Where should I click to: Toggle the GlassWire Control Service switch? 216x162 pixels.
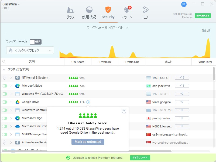click(x=5, y=110)
